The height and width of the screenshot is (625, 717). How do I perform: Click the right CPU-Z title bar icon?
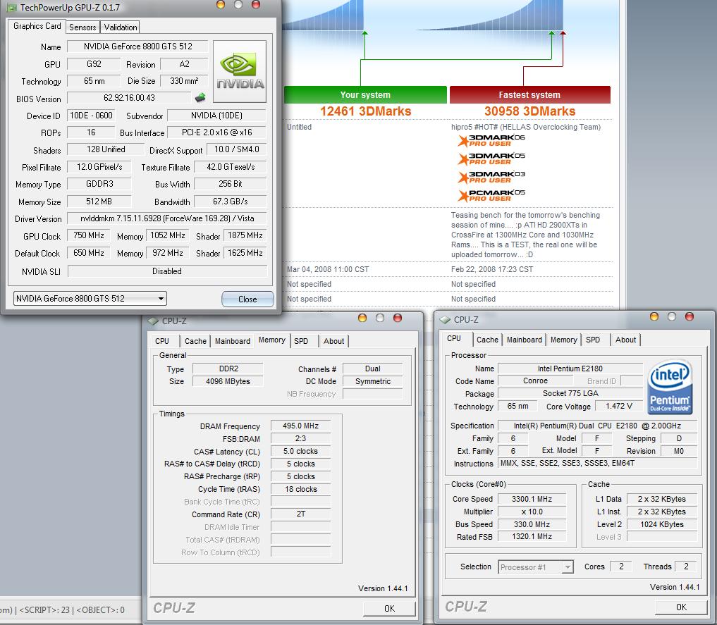445,319
